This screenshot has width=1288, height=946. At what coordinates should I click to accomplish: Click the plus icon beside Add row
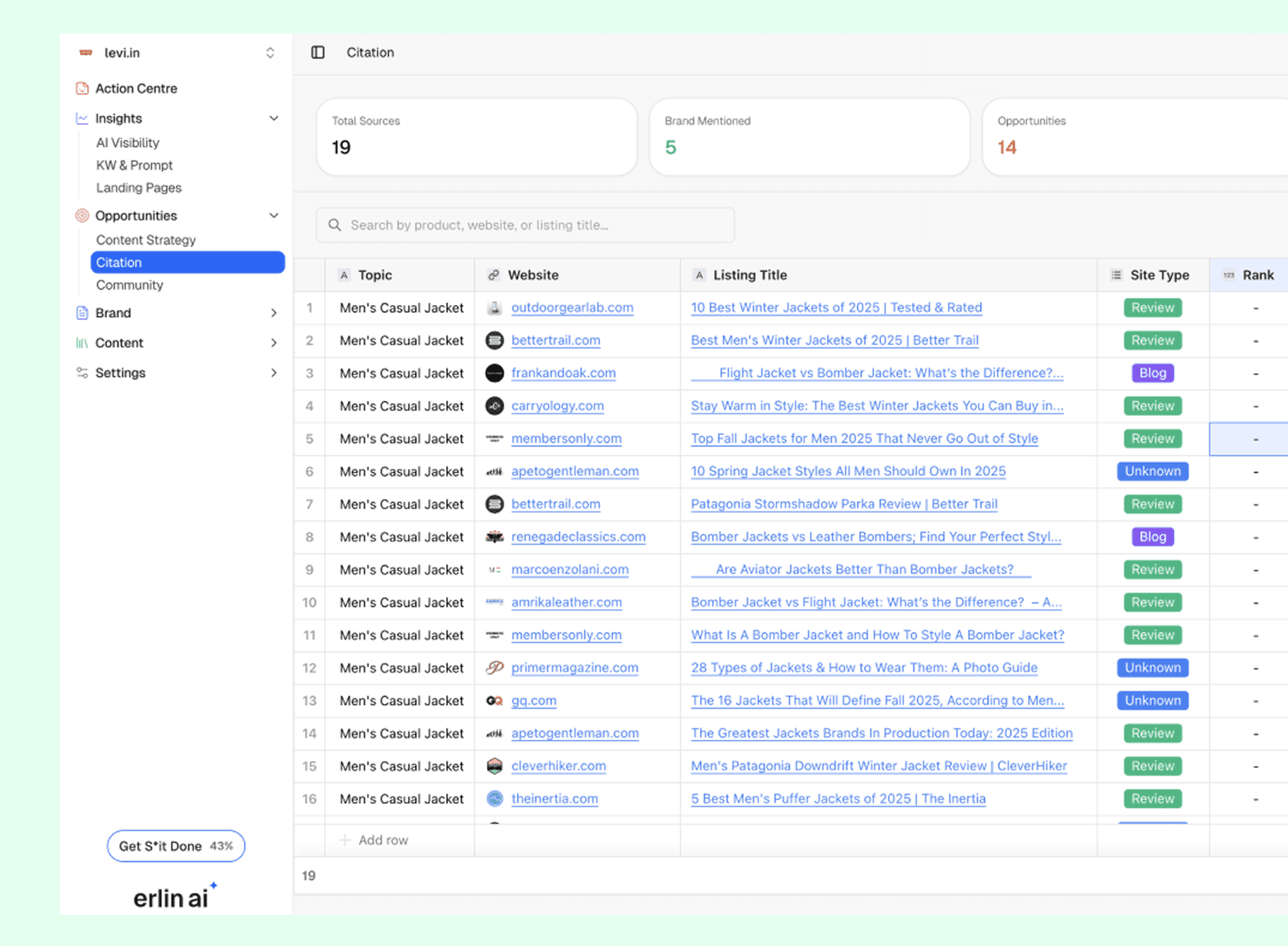tap(345, 841)
